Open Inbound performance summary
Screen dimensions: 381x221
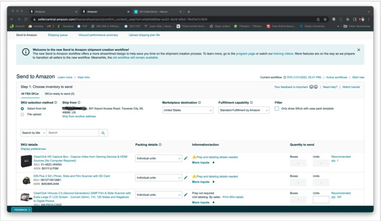[98, 35]
